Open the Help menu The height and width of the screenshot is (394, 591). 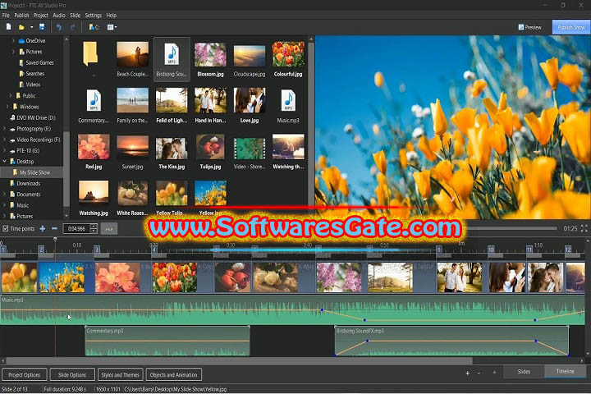[111, 15]
